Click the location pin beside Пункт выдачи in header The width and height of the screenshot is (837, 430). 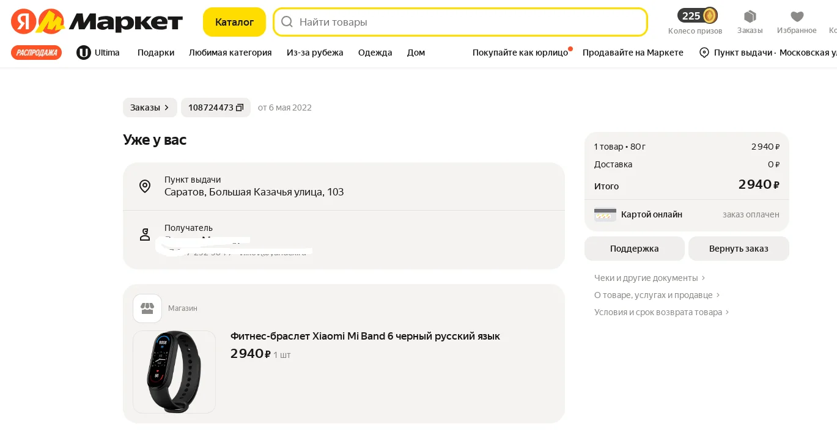point(704,53)
